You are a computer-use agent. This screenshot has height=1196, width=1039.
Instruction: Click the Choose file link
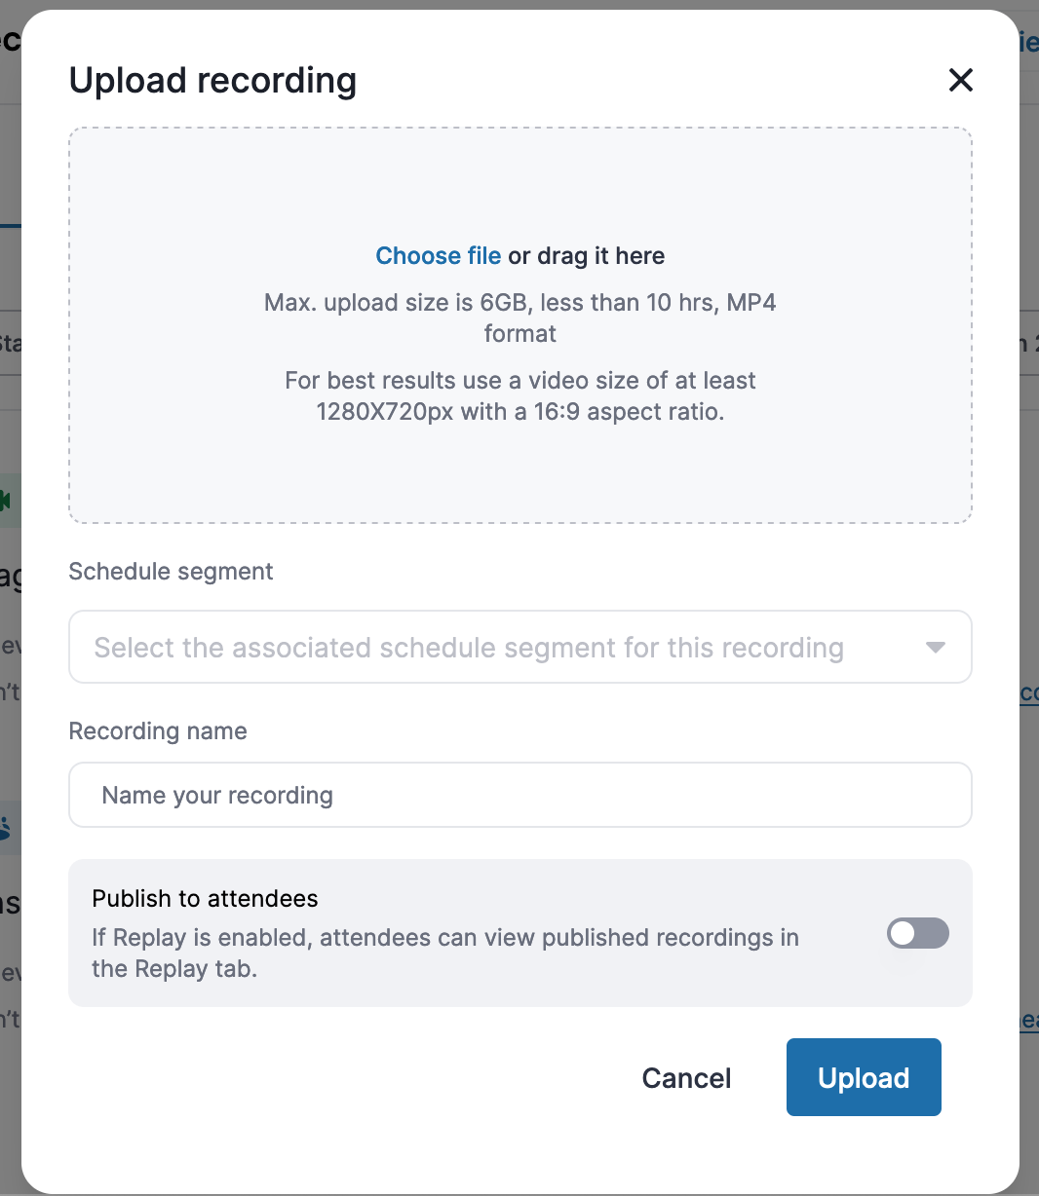click(x=439, y=256)
